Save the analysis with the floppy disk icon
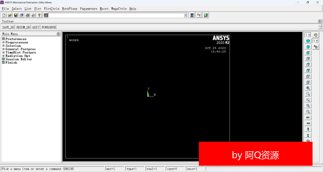This screenshot has width=323, height=172. [16, 15]
